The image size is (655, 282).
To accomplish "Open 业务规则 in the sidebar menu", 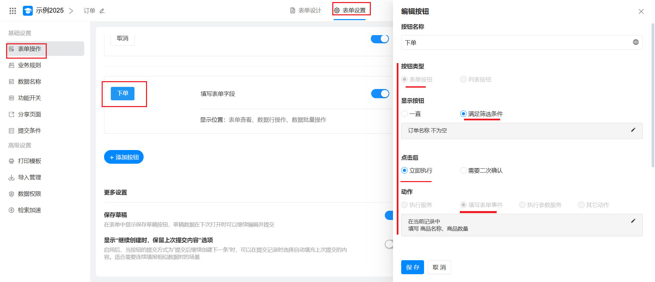I will tap(29, 65).
